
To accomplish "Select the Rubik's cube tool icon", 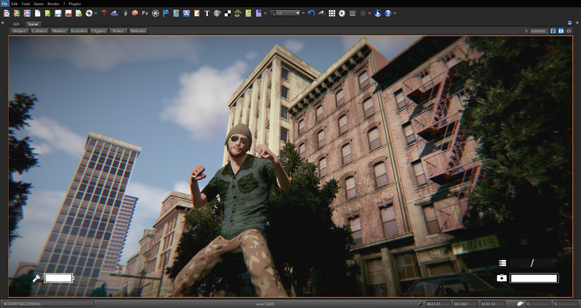I will 104,13.
